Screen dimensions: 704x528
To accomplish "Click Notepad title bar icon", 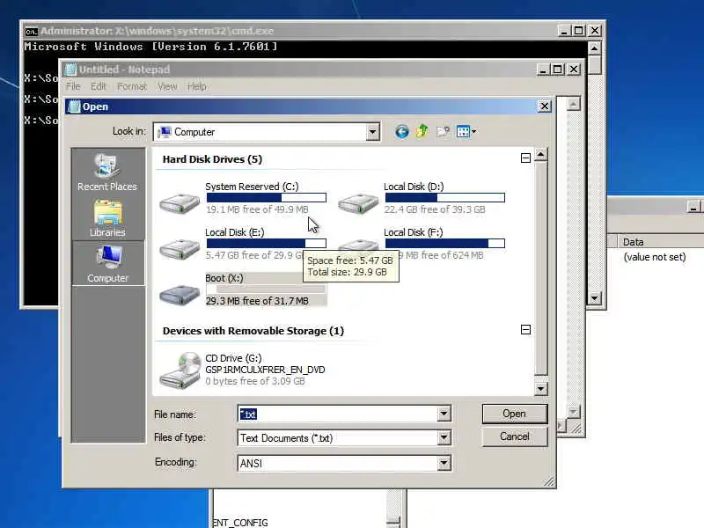I will pos(71,70).
